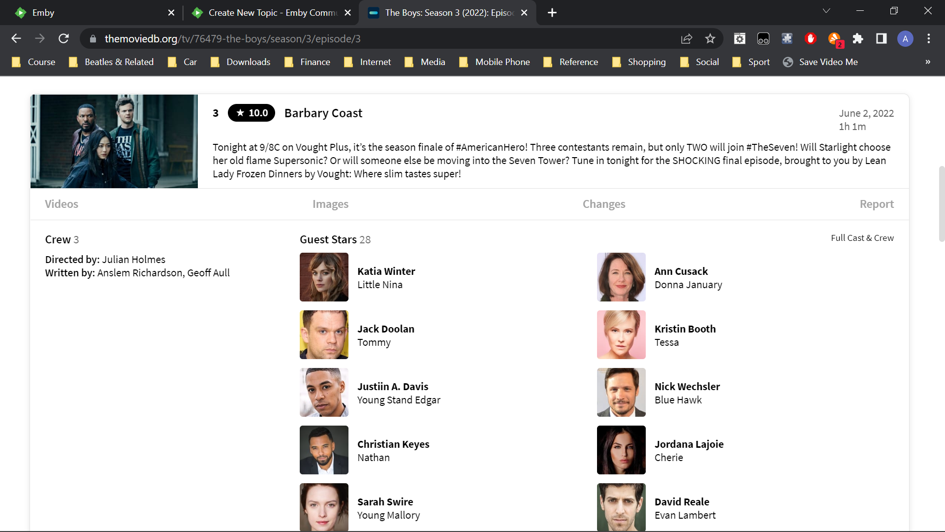Click the page vertical scrollbar
The width and height of the screenshot is (945, 532).
[x=941, y=204]
